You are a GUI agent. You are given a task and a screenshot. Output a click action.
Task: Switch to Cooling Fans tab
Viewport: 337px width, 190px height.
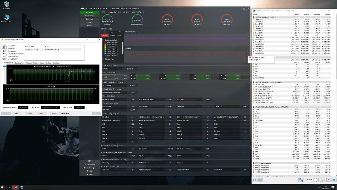[19, 63]
